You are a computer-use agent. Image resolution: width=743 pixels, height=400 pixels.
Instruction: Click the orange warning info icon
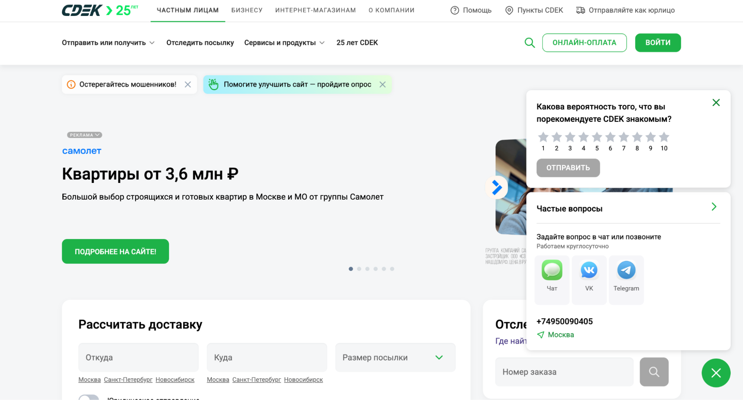click(71, 85)
